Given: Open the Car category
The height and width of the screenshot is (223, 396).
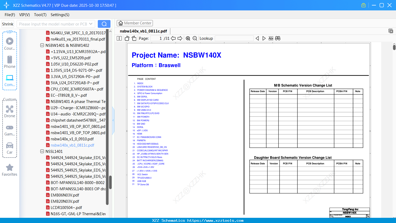Looking at the screenshot, I should pos(10,148).
